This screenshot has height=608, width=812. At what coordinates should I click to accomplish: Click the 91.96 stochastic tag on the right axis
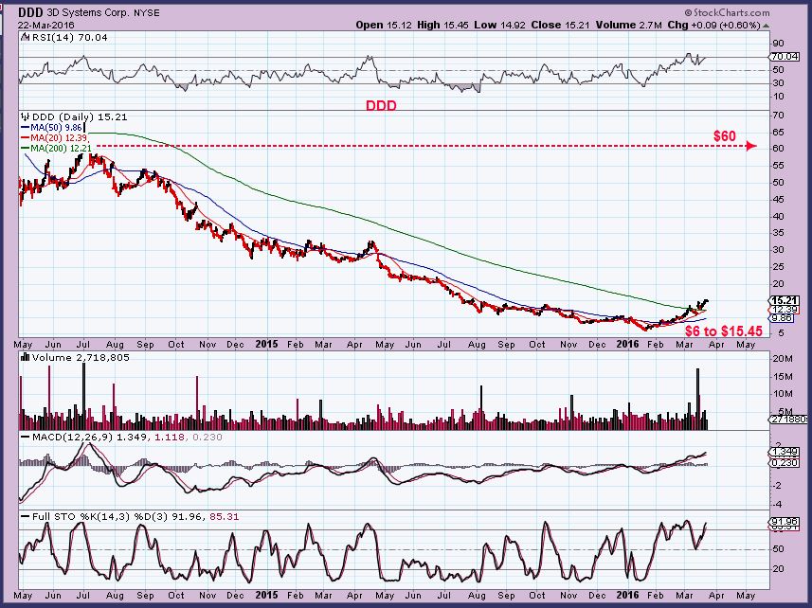pos(784,522)
